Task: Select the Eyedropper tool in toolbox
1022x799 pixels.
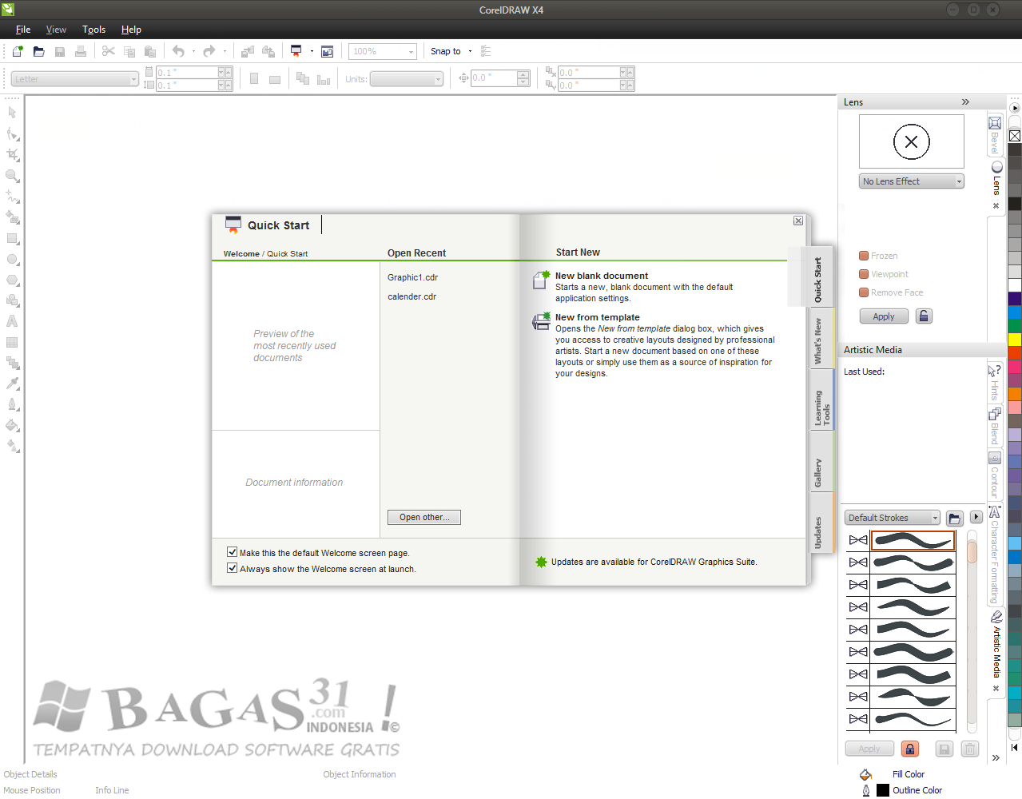Action: pos(12,384)
